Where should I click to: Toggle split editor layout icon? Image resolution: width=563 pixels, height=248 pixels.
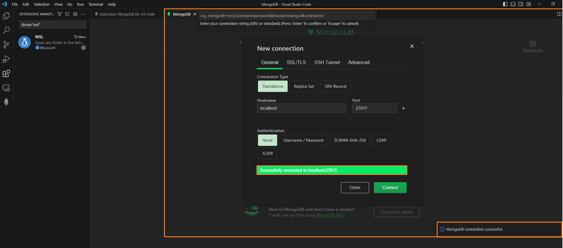click(559, 14)
